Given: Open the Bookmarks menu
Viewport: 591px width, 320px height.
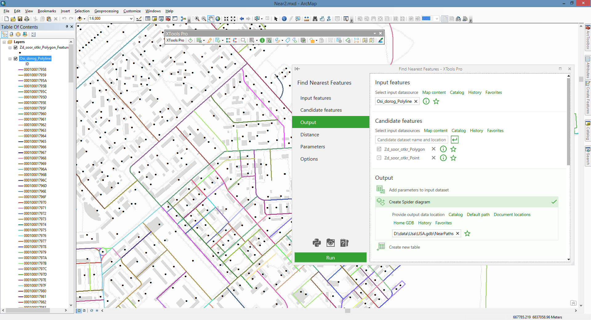Looking at the screenshot, I should click(47, 11).
